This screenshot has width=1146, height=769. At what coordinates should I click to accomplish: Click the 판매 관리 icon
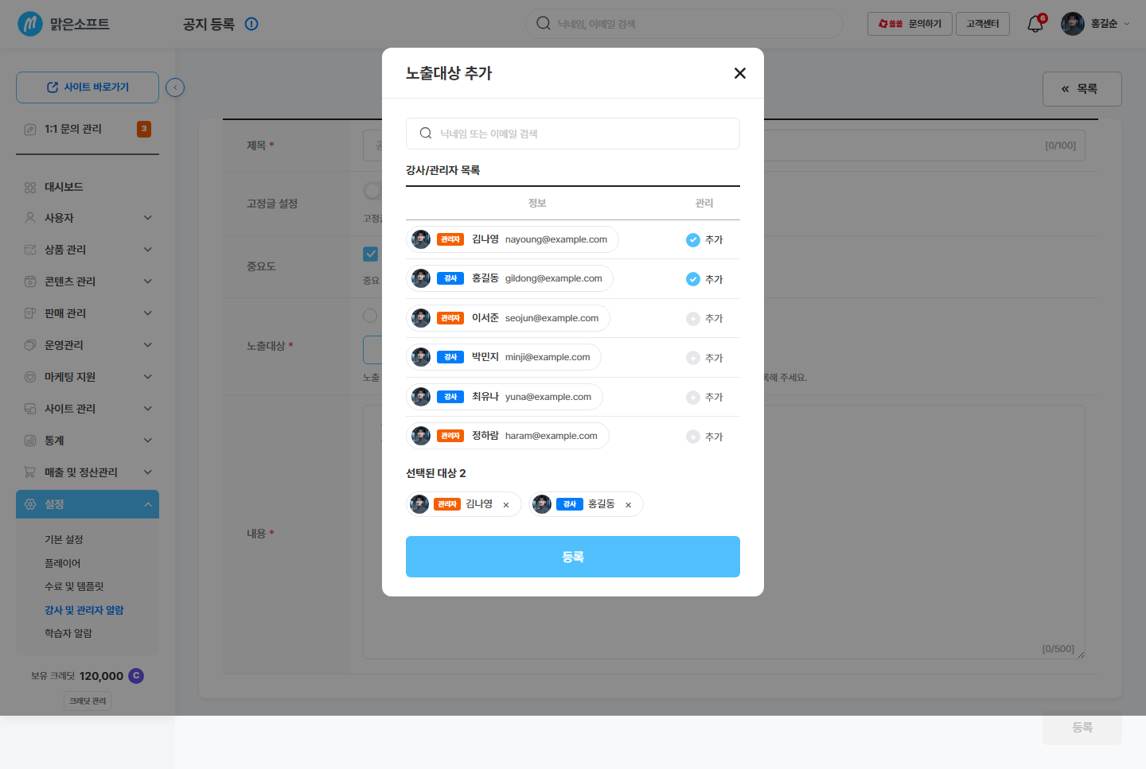pos(30,313)
